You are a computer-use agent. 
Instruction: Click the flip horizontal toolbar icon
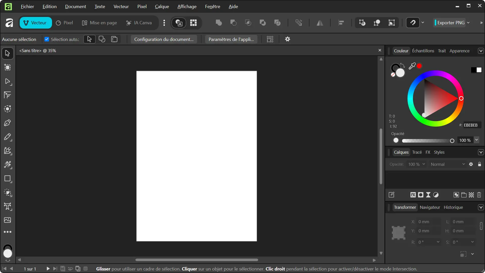coord(320,23)
